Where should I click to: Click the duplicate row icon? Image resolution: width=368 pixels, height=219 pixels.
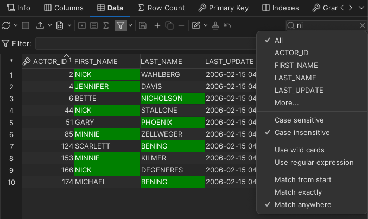[x=169, y=25]
